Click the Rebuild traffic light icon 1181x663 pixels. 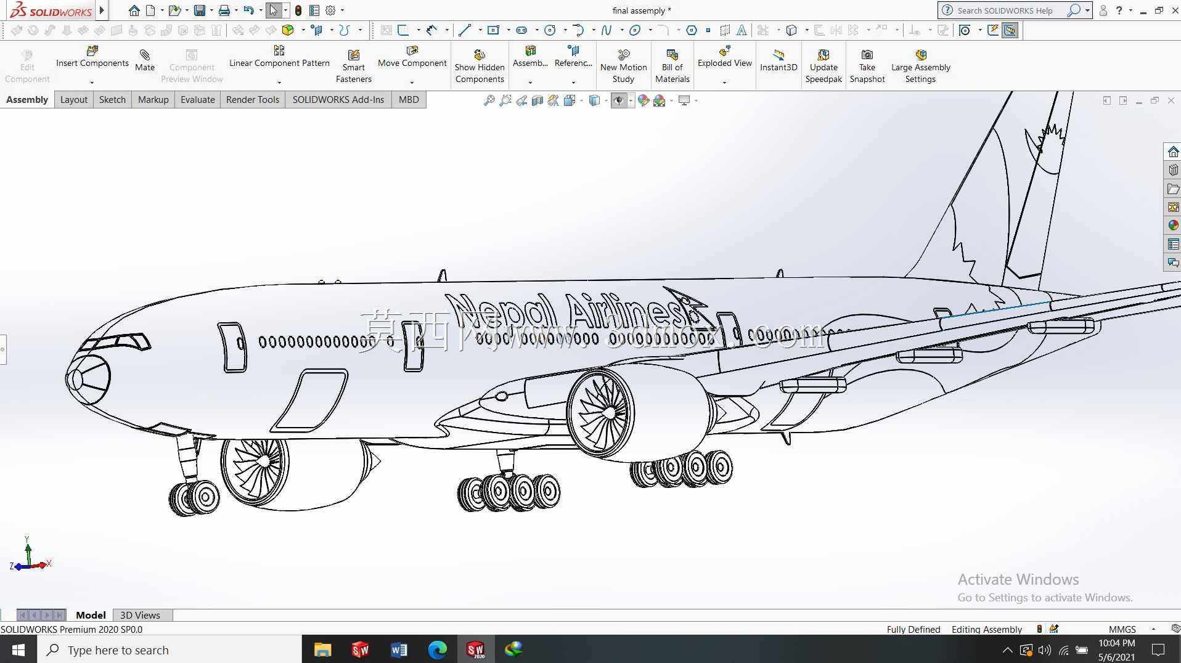pyautogui.click(x=298, y=10)
